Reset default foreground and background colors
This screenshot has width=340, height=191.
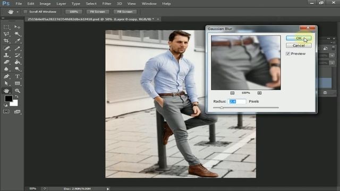pyautogui.click(x=6, y=105)
